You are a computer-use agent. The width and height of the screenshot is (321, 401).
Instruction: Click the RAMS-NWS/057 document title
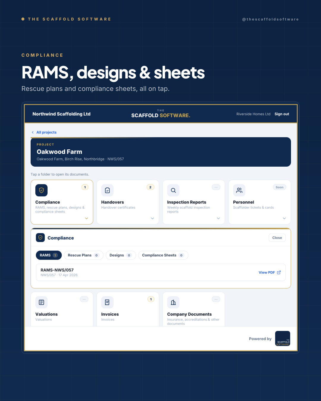pyautogui.click(x=57, y=270)
